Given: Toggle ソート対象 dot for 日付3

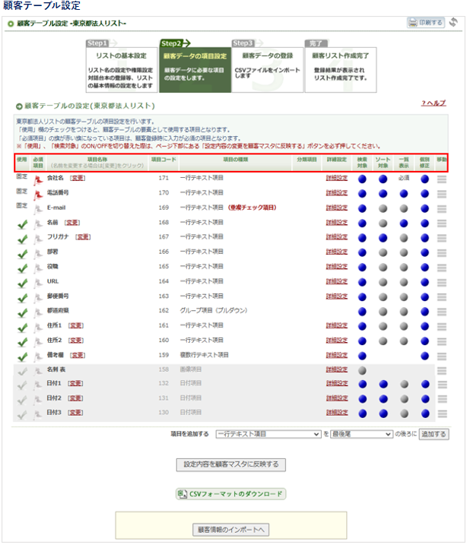Looking at the screenshot, I should coord(383,414).
